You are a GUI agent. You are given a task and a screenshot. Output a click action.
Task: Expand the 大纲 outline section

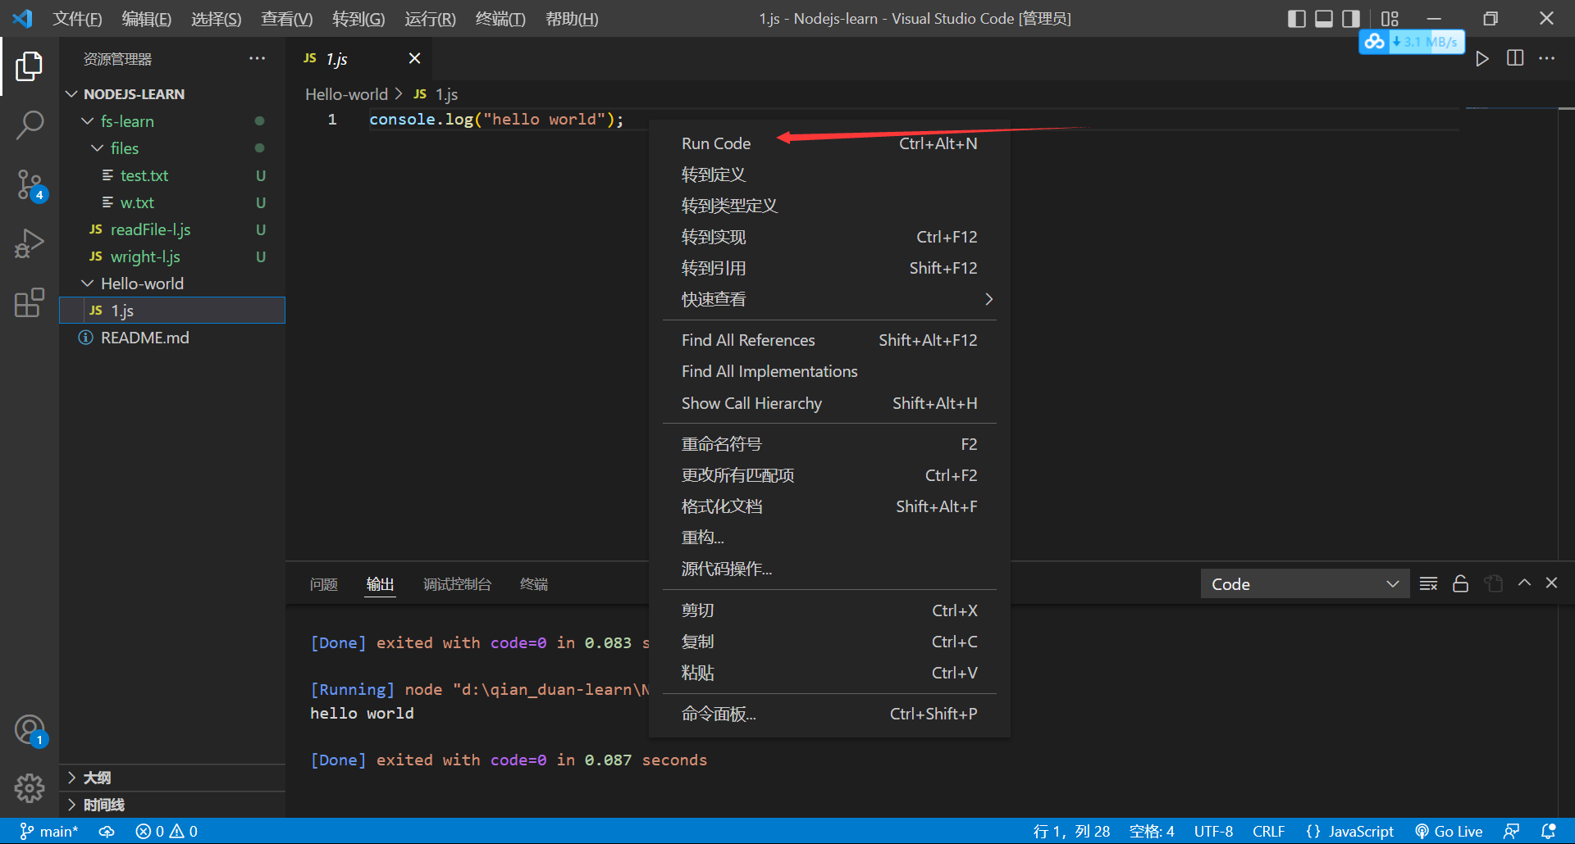coord(172,778)
